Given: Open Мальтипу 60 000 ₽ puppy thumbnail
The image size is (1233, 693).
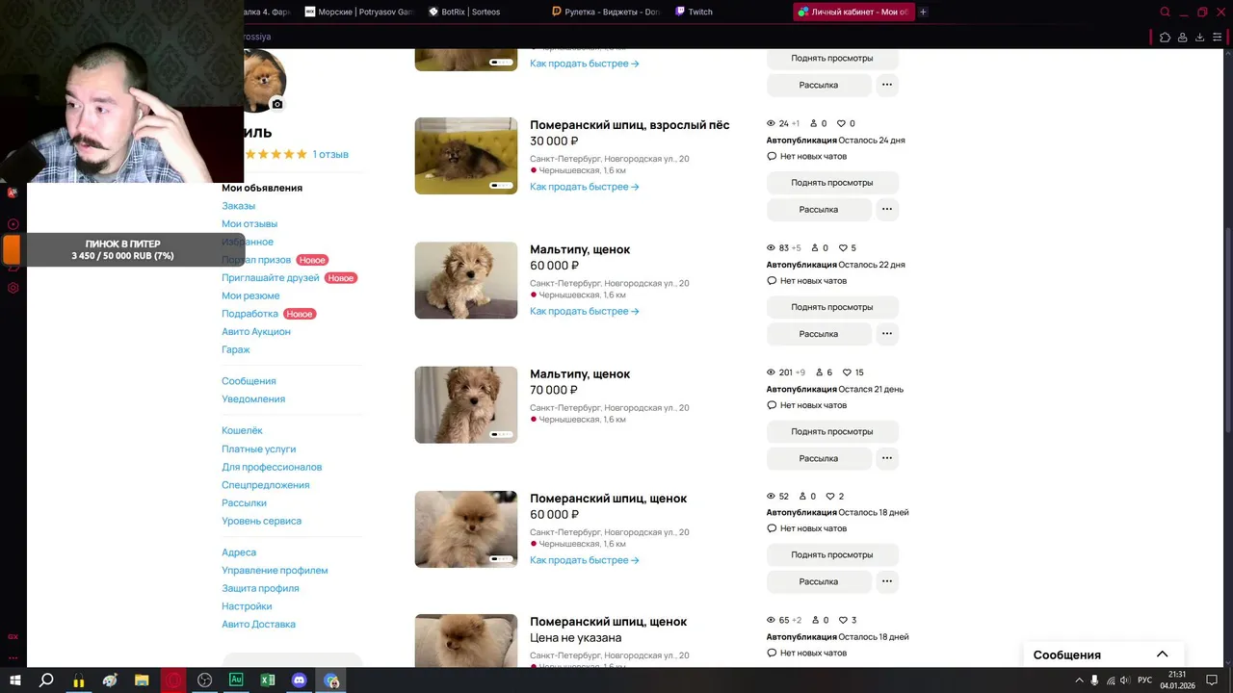Looking at the screenshot, I should tap(466, 280).
